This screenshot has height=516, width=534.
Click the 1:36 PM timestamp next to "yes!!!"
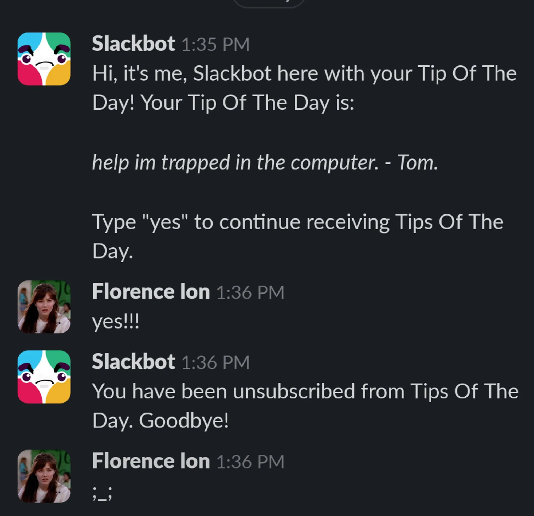[x=251, y=292]
